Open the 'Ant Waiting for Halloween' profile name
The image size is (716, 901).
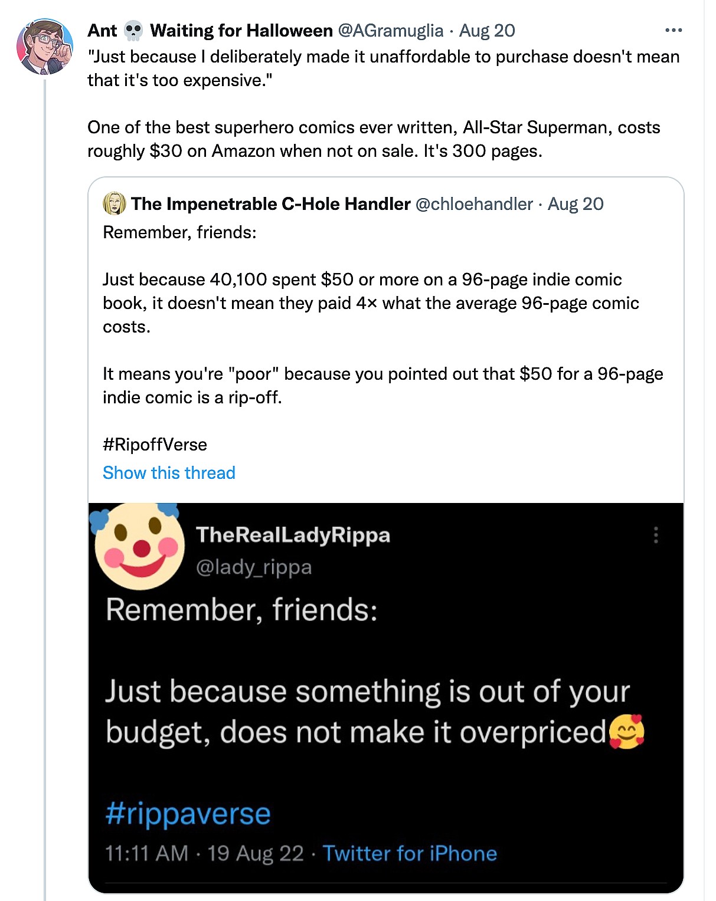pos(210,31)
